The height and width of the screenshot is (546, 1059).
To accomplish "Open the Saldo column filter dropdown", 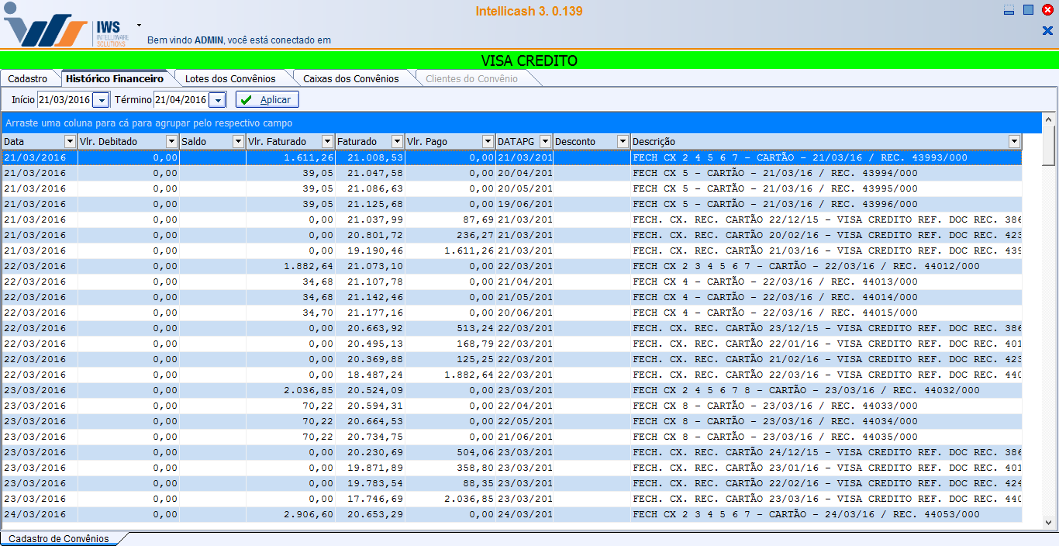I will point(239,141).
